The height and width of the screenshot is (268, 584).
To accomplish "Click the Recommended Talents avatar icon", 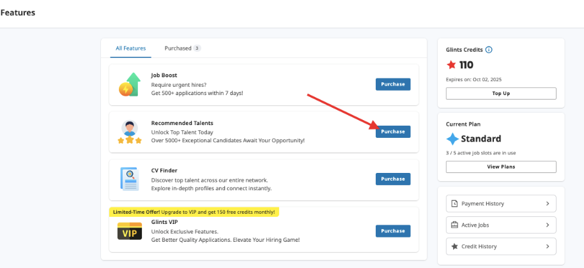I will [130, 132].
